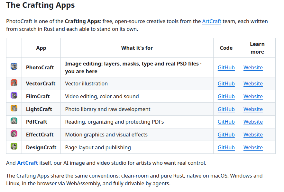Visit the Website link for EffectCraft

click(x=253, y=135)
